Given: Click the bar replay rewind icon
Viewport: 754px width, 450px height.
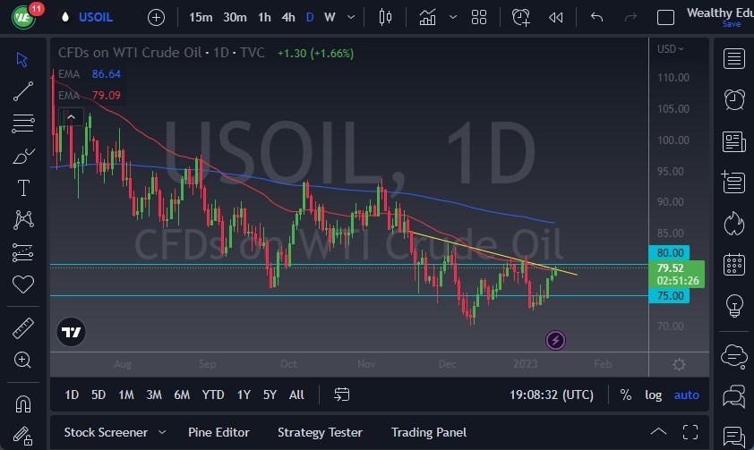Looking at the screenshot, I should (x=556, y=17).
